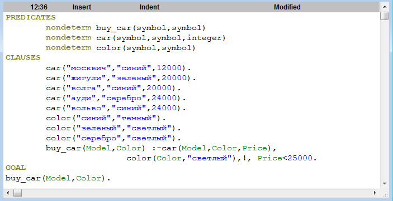Click "светлый" in the серебро color fact
Image resolution: width=393 pixels, height=201 pixels.
pyautogui.click(x=149, y=138)
